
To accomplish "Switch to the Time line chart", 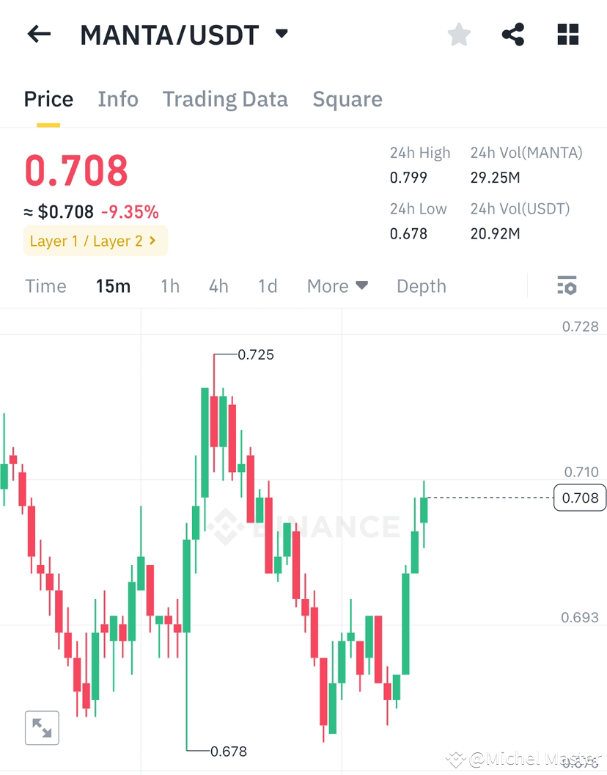I will pyautogui.click(x=45, y=286).
